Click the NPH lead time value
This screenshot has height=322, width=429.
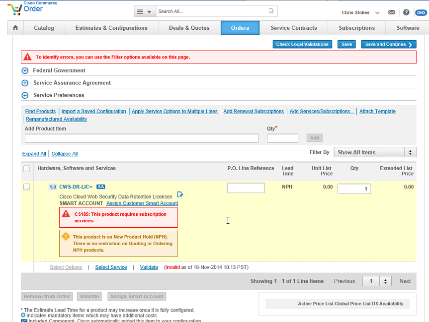click(287, 187)
